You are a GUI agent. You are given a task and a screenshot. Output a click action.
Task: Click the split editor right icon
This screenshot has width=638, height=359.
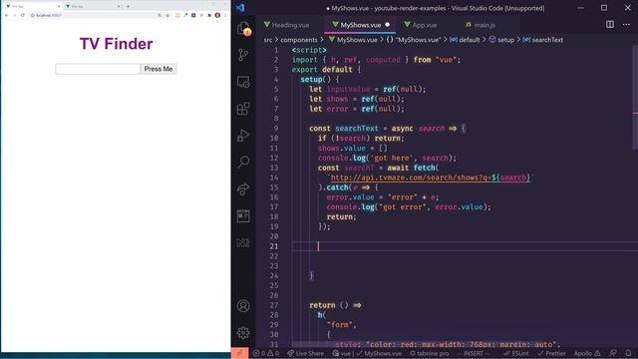(609, 24)
